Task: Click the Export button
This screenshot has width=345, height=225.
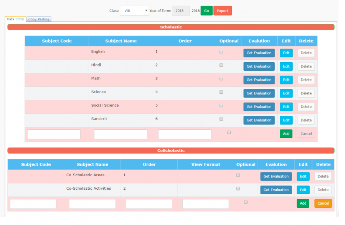Action: (222, 11)
